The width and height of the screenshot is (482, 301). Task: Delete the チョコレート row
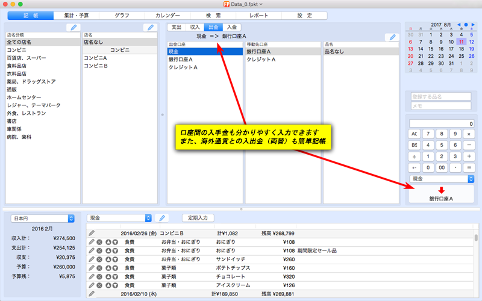tap(99, 276)
